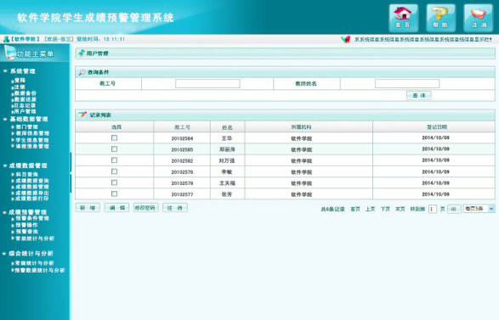Image resolution: width=499 pixels, height=320 pixels.
Task: Click the cell 20102582
Action: (182, 160)
